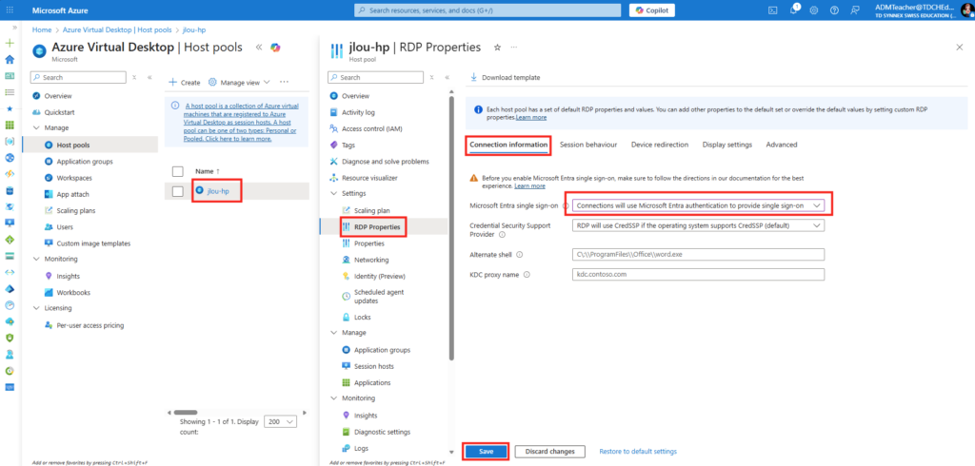Favorite jlou-hp with the star icon

pos(497,47)
